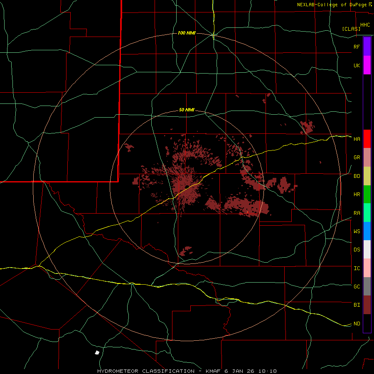Click the HHC product label
Image resolution: width=374 pixels, height=374 pixels.
click(365, 25)
